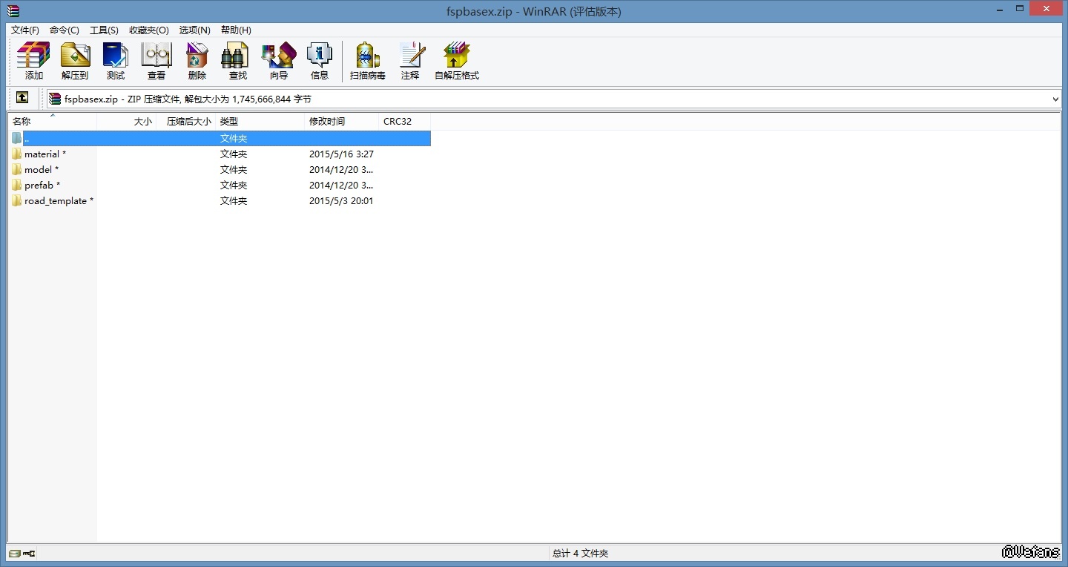Click the 解压到 (Extract To) toolbar icon
The height and width of the screenshot is (567, 1068).
point(75,60)
